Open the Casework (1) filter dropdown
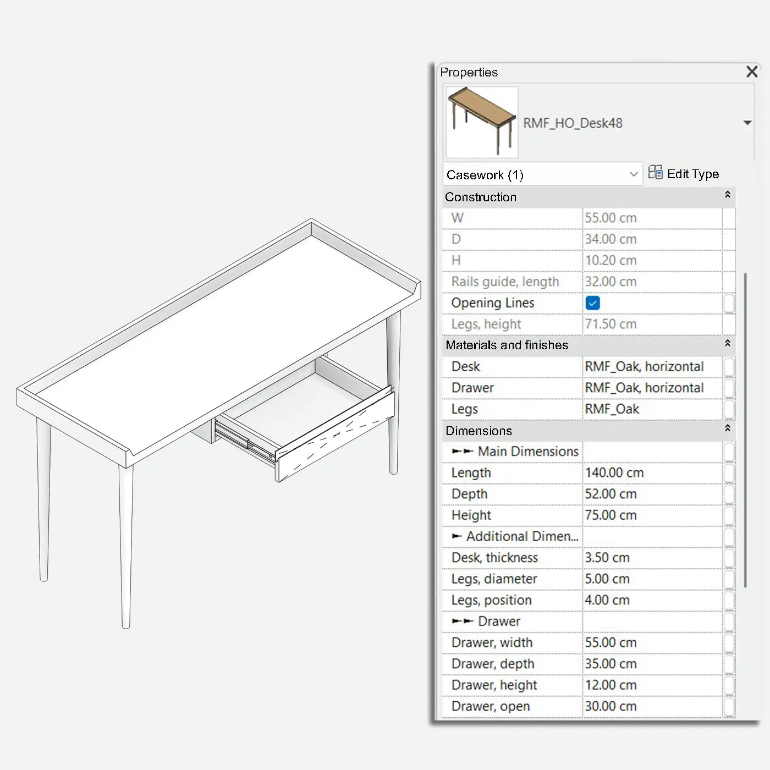 633,174
